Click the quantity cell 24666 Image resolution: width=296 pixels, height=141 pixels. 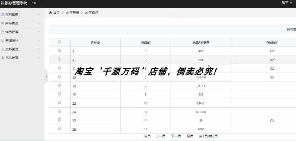tap(201, 103)
